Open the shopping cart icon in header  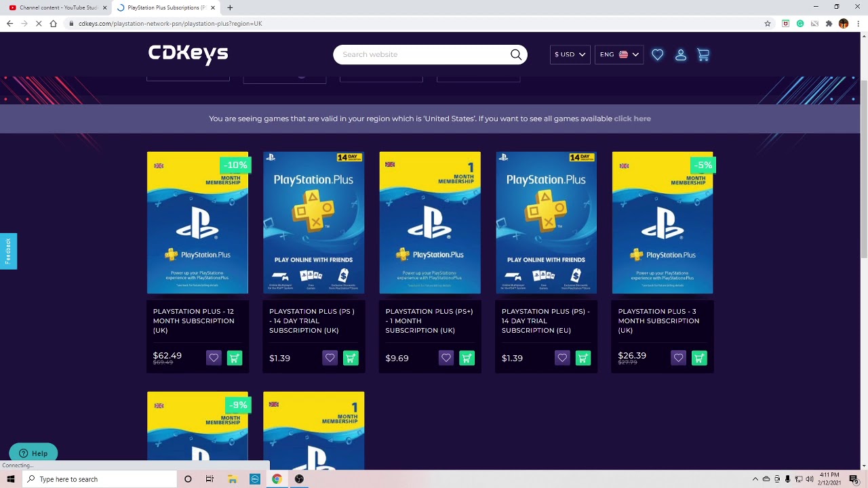click(703, 55)
